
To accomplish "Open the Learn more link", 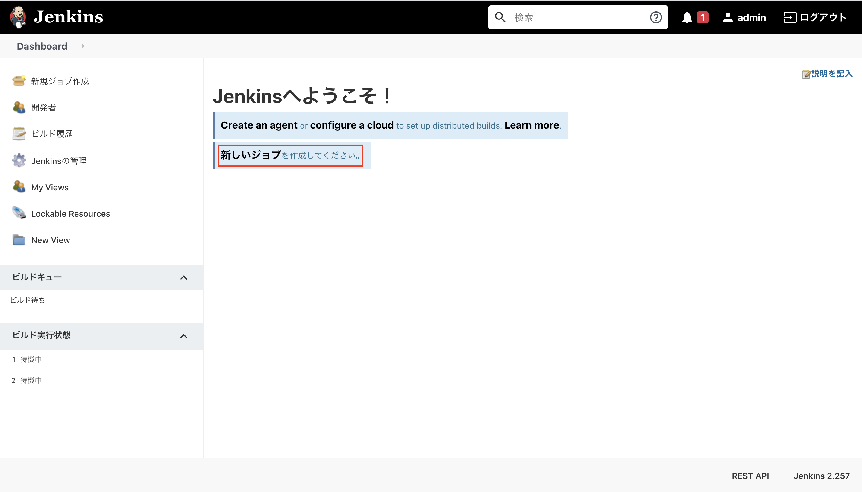I will pos(532,125).
